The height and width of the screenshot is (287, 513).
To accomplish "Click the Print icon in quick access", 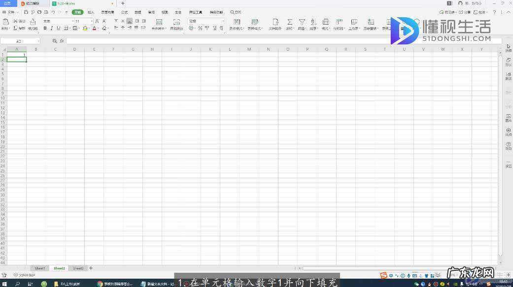I will coord(39,12).
